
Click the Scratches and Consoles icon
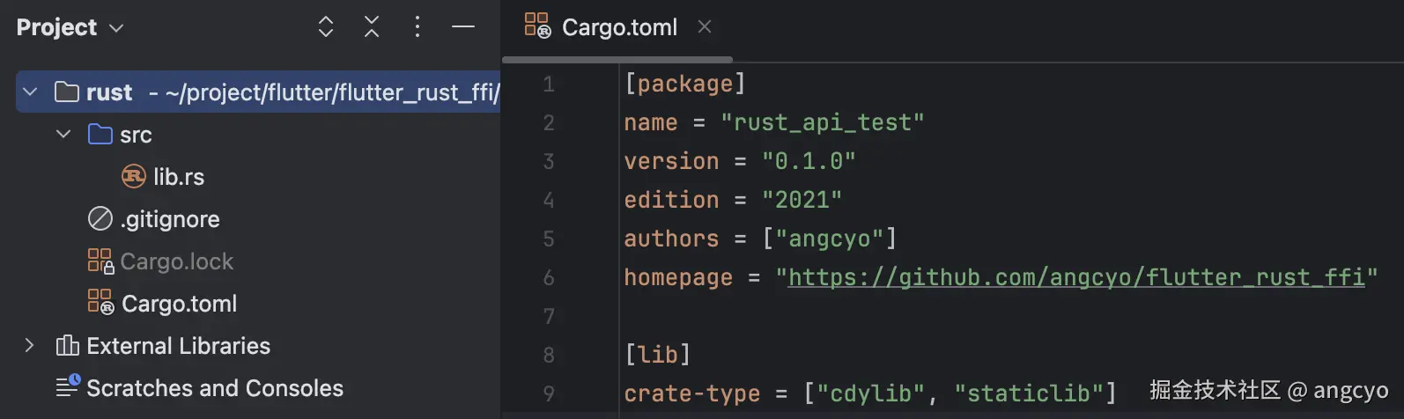click(x=68, y=386)
